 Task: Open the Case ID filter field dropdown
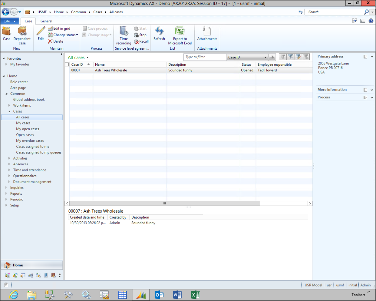[x=265, y=57]
